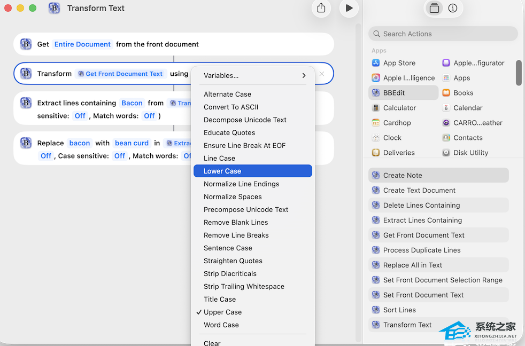Click BBEdit icon on the Extract lines action
The width and height of the screenshot is (525, 346).
click(x=26, y=103)
